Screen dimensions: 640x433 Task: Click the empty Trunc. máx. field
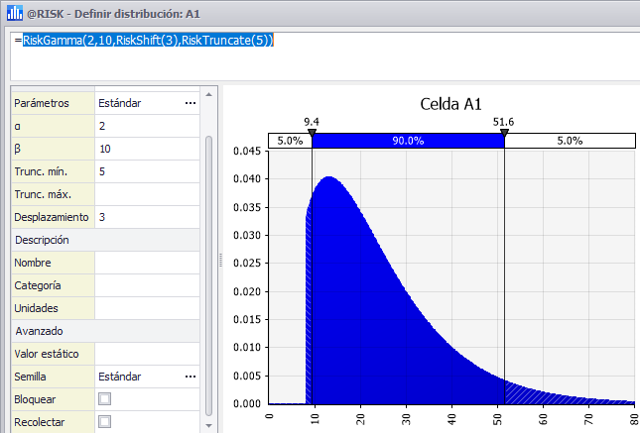[147, 194]
